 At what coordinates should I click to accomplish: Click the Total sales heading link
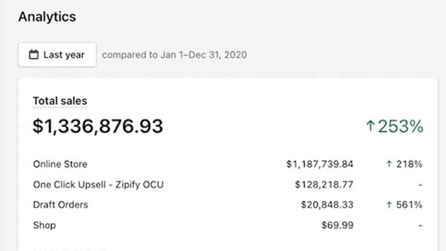[x=60, y=101]
